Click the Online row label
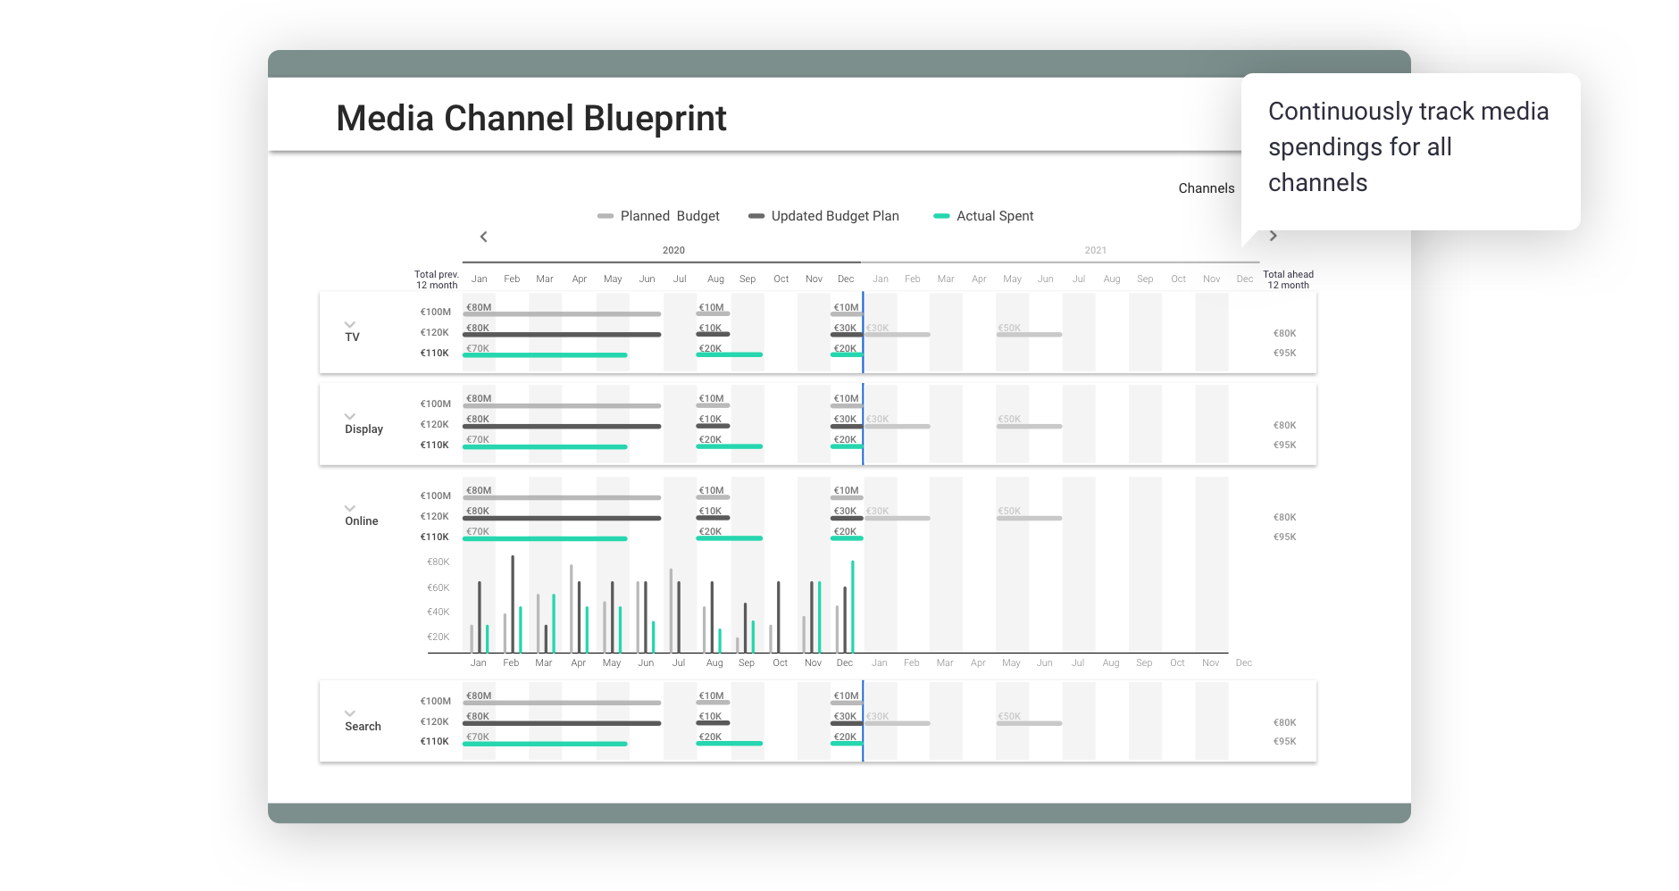Viewport: 1679px width, 891px height. tap(362, 521)
